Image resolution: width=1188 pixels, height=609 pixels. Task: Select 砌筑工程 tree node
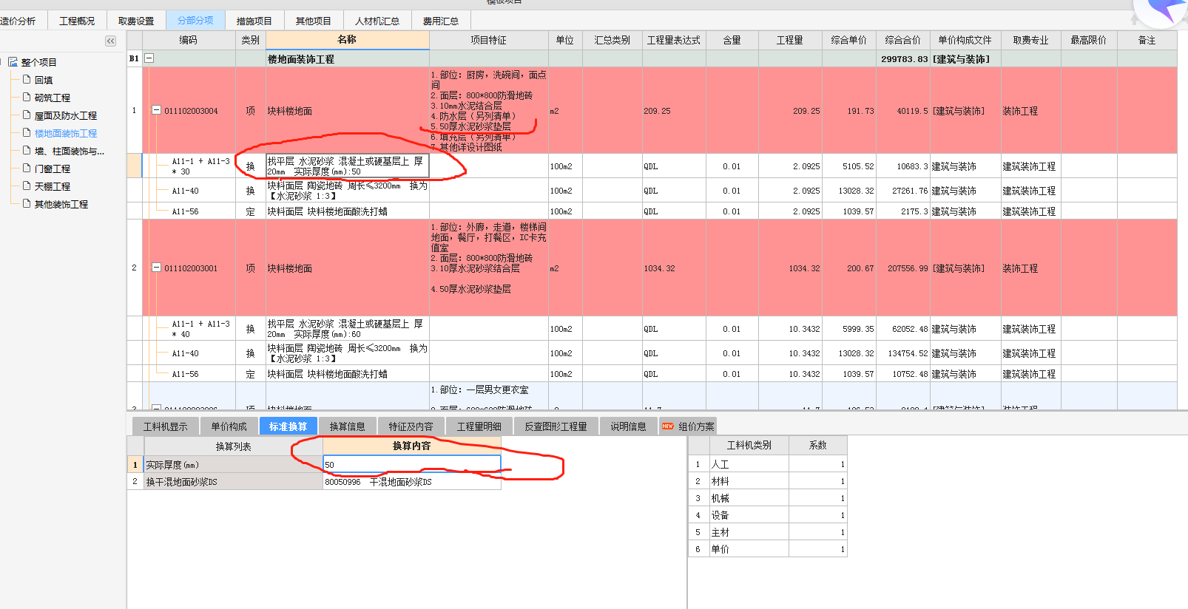53,98
